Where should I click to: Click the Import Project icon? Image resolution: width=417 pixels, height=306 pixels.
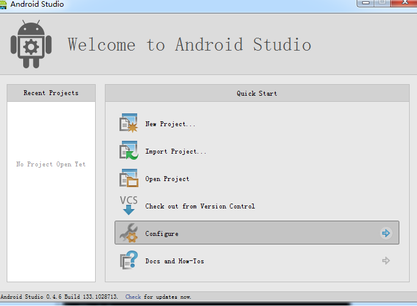pos(129,151)
